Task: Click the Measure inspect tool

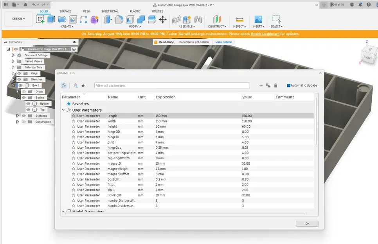Action: [x=239, y=19]
